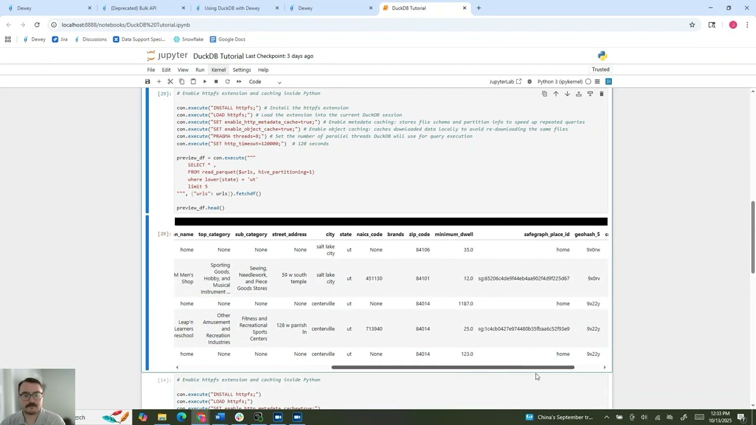Open notebook in JupyterLab link
This screenshot has width=756, height=425.
click(x=505, y=81)
